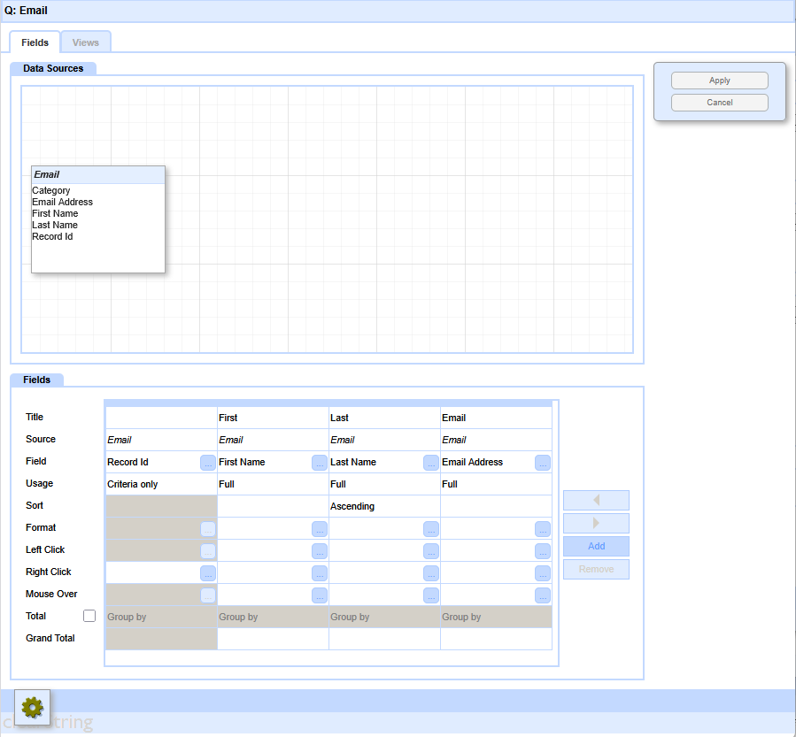The image size is (796, 737).
Task: Change Usage 'Full' in Email Address column
Action: [x=496, y=484]
